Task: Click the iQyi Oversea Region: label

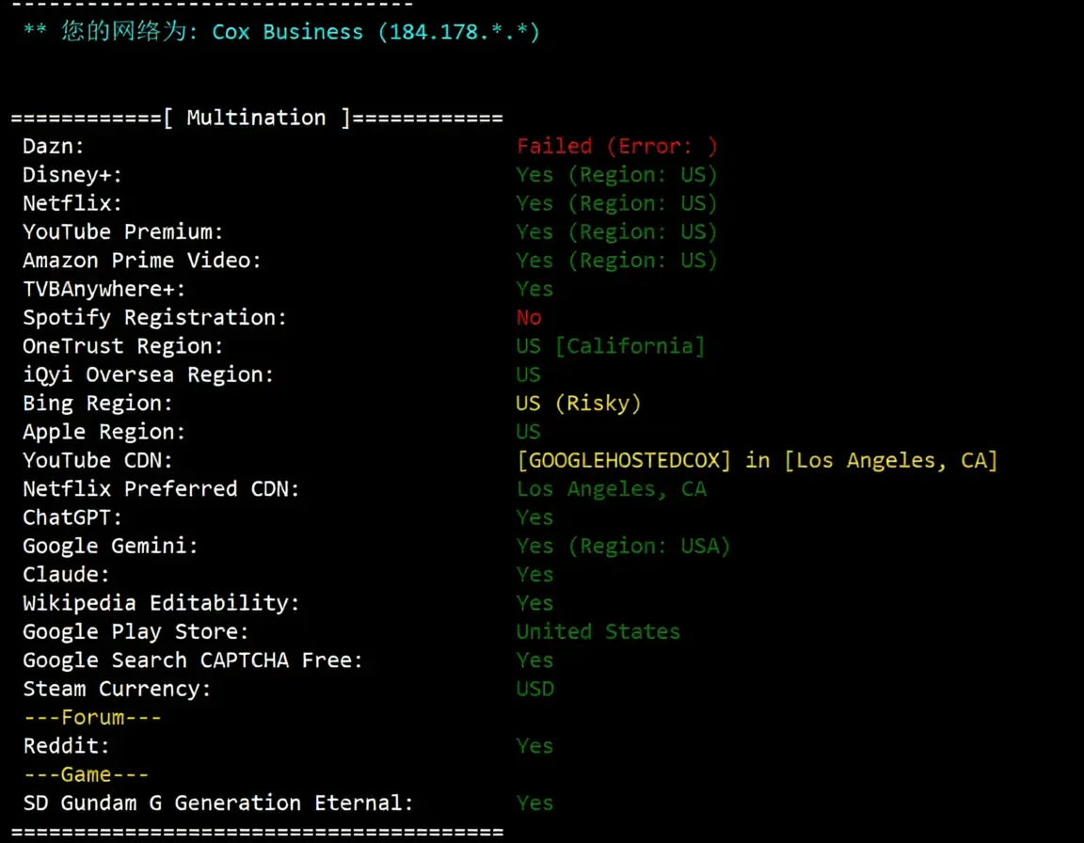Action: [x=149, y=374]
